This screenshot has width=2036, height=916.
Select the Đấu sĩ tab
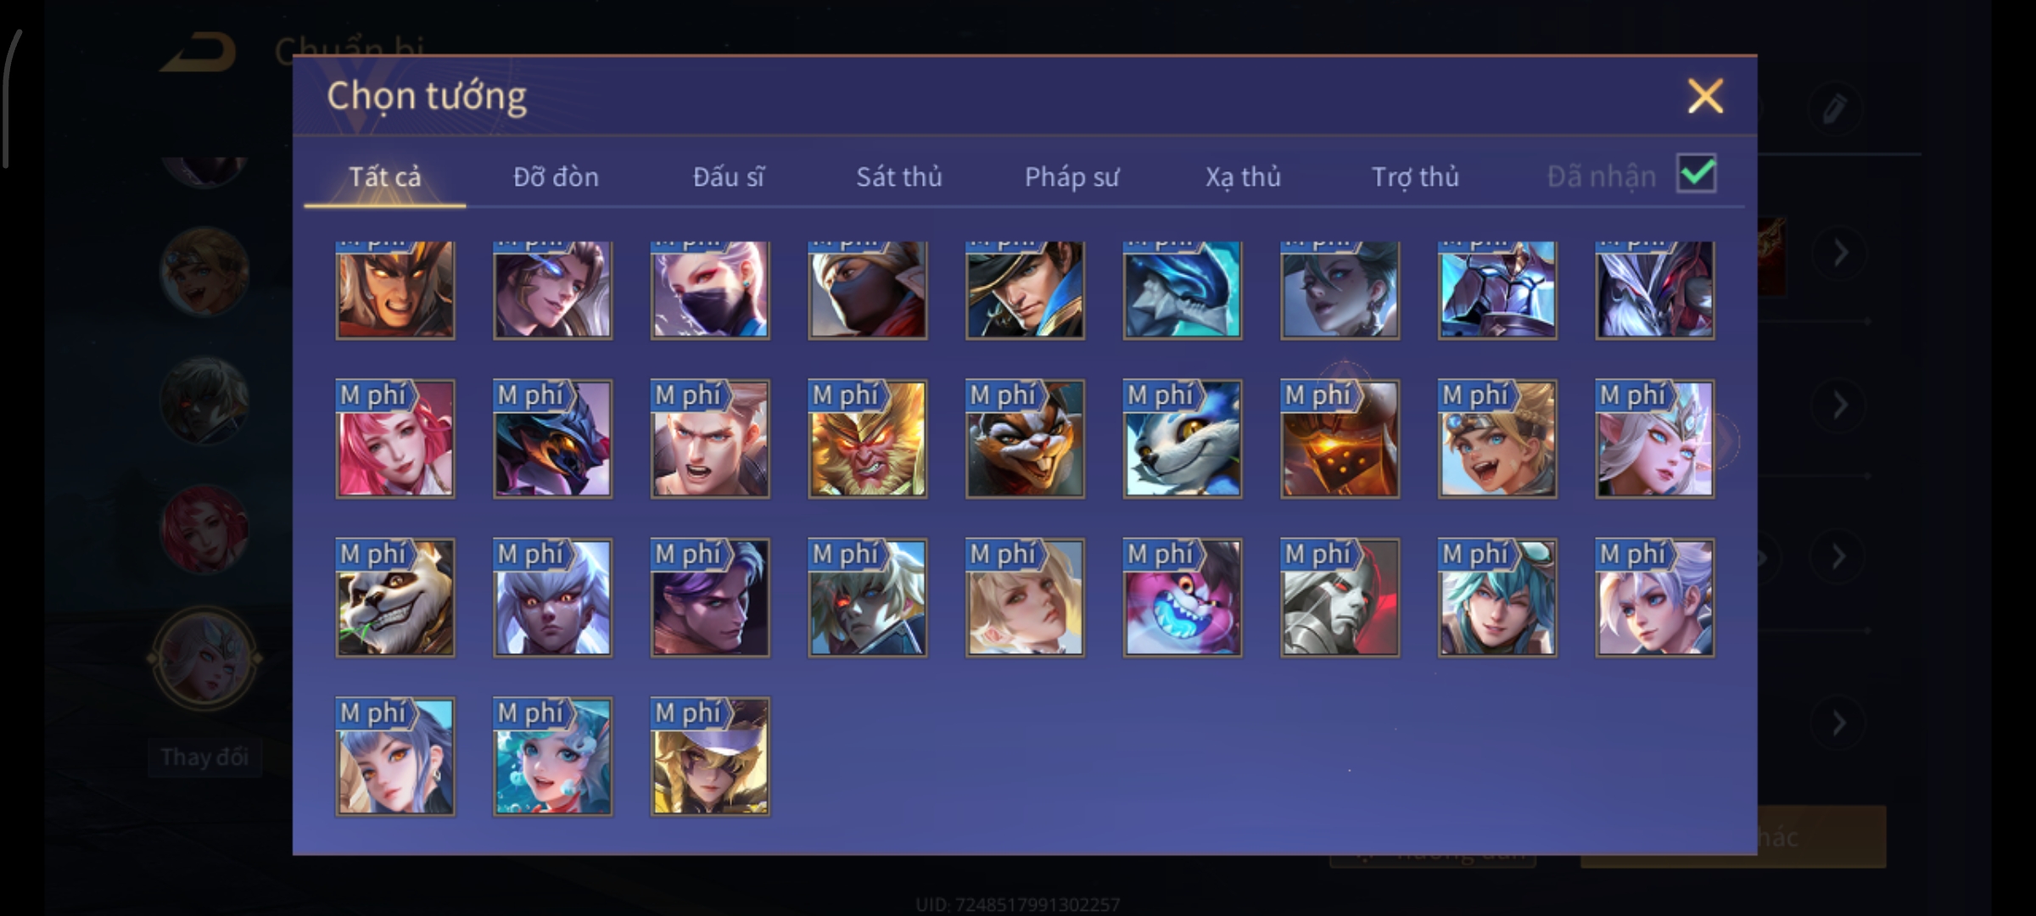728,176
